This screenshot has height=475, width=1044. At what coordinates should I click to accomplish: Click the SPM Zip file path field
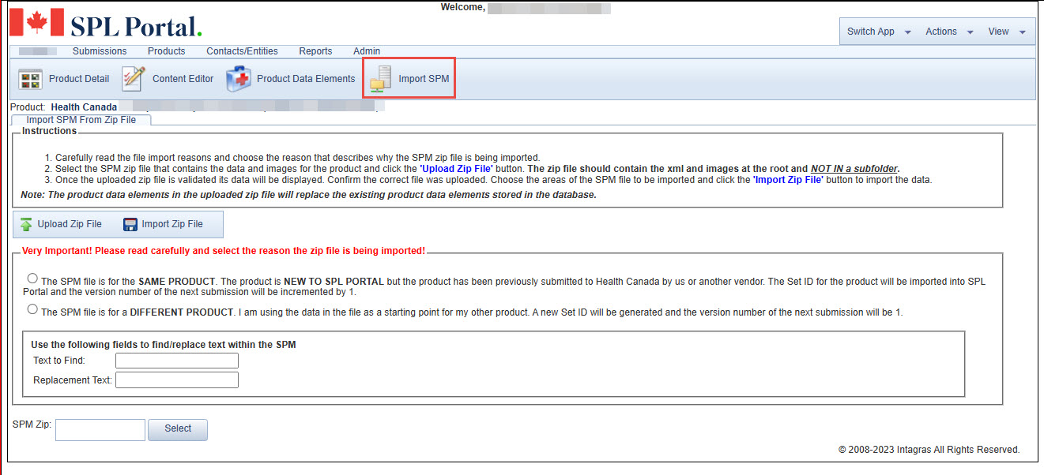pyautogui.click(x=100, y=430)
